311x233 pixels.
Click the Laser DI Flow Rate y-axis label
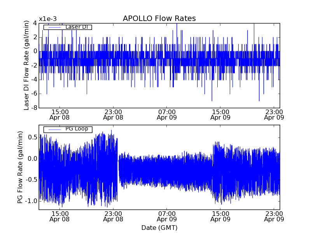pos(27,65)
